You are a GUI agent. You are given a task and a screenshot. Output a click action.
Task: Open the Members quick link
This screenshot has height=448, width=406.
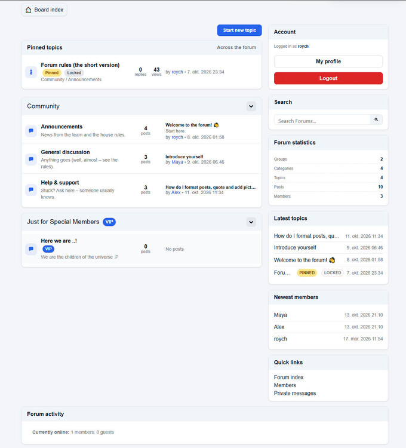(x=285, y=385)
